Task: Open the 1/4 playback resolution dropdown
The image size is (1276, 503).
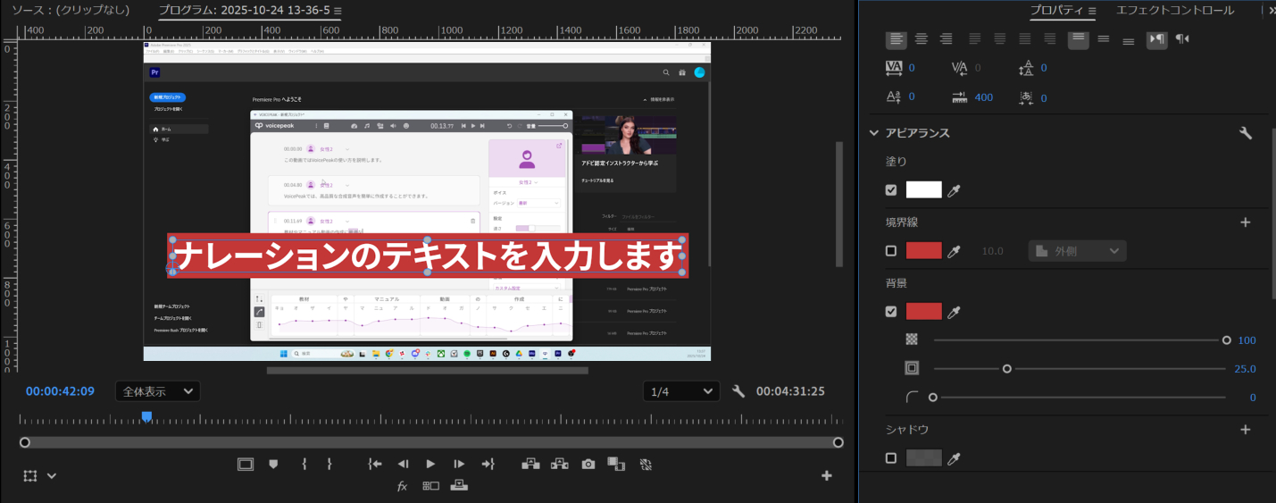Action: click(681, 391)
